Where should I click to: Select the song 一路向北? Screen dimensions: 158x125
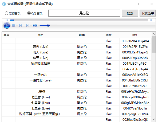click(x=77, y=75)
